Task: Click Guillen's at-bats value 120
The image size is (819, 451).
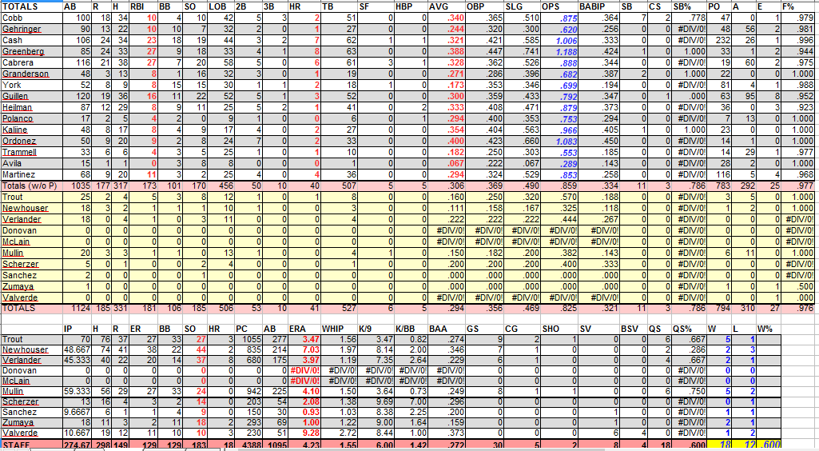Action: click(x=77, y=96)
